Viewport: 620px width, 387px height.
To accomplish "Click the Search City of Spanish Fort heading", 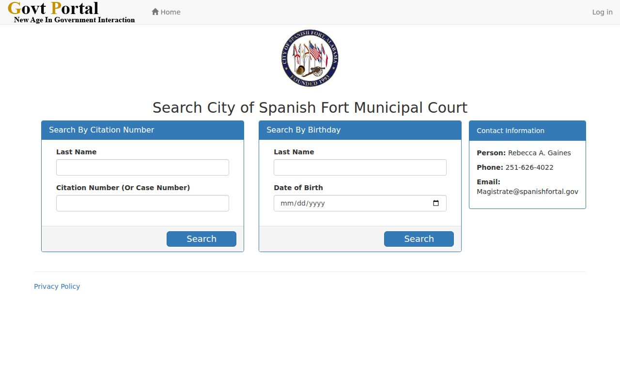I will pyautogui.click(x=310, y=107).
